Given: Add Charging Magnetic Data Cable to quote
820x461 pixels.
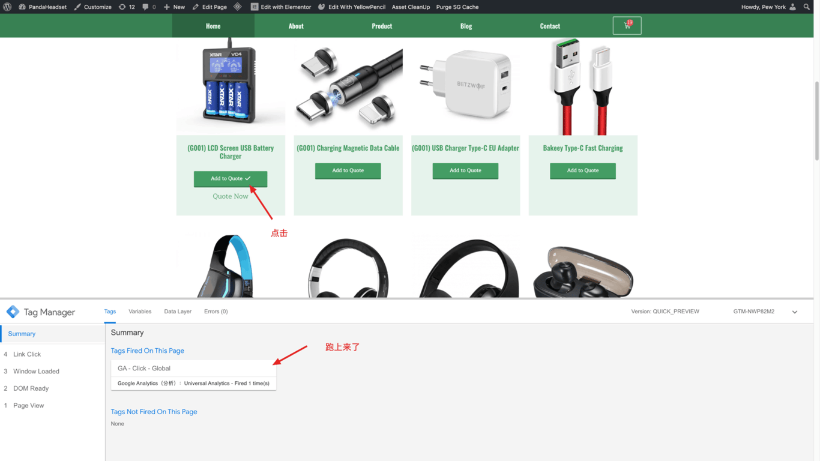Looking at the screenshot, I should (348, 170).
